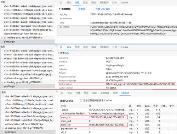Sort cookies by 路径 column header
The width and height of the screenshot is (177, 134).
point(140,106)
